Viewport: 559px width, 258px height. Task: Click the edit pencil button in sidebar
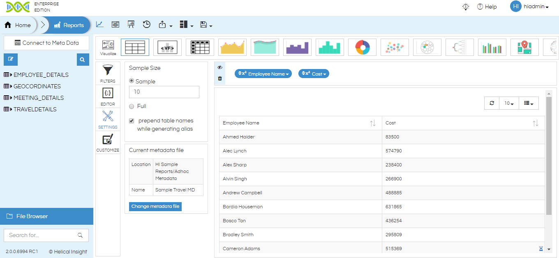pos(11,60)
